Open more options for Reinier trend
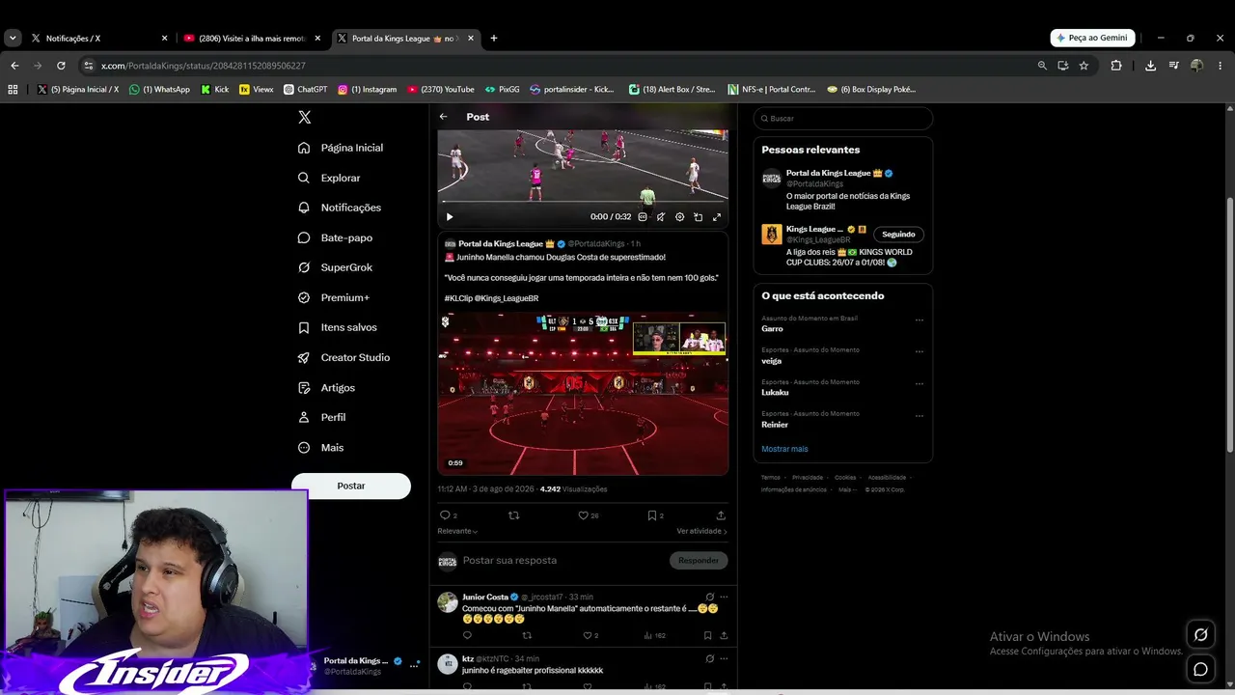 pos(919,415)
